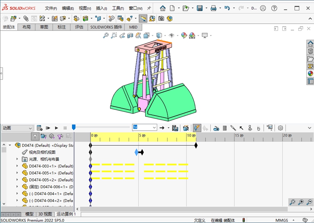Open the playback speed 1x dropdown

pyautogui.click(x=154, y=128)
